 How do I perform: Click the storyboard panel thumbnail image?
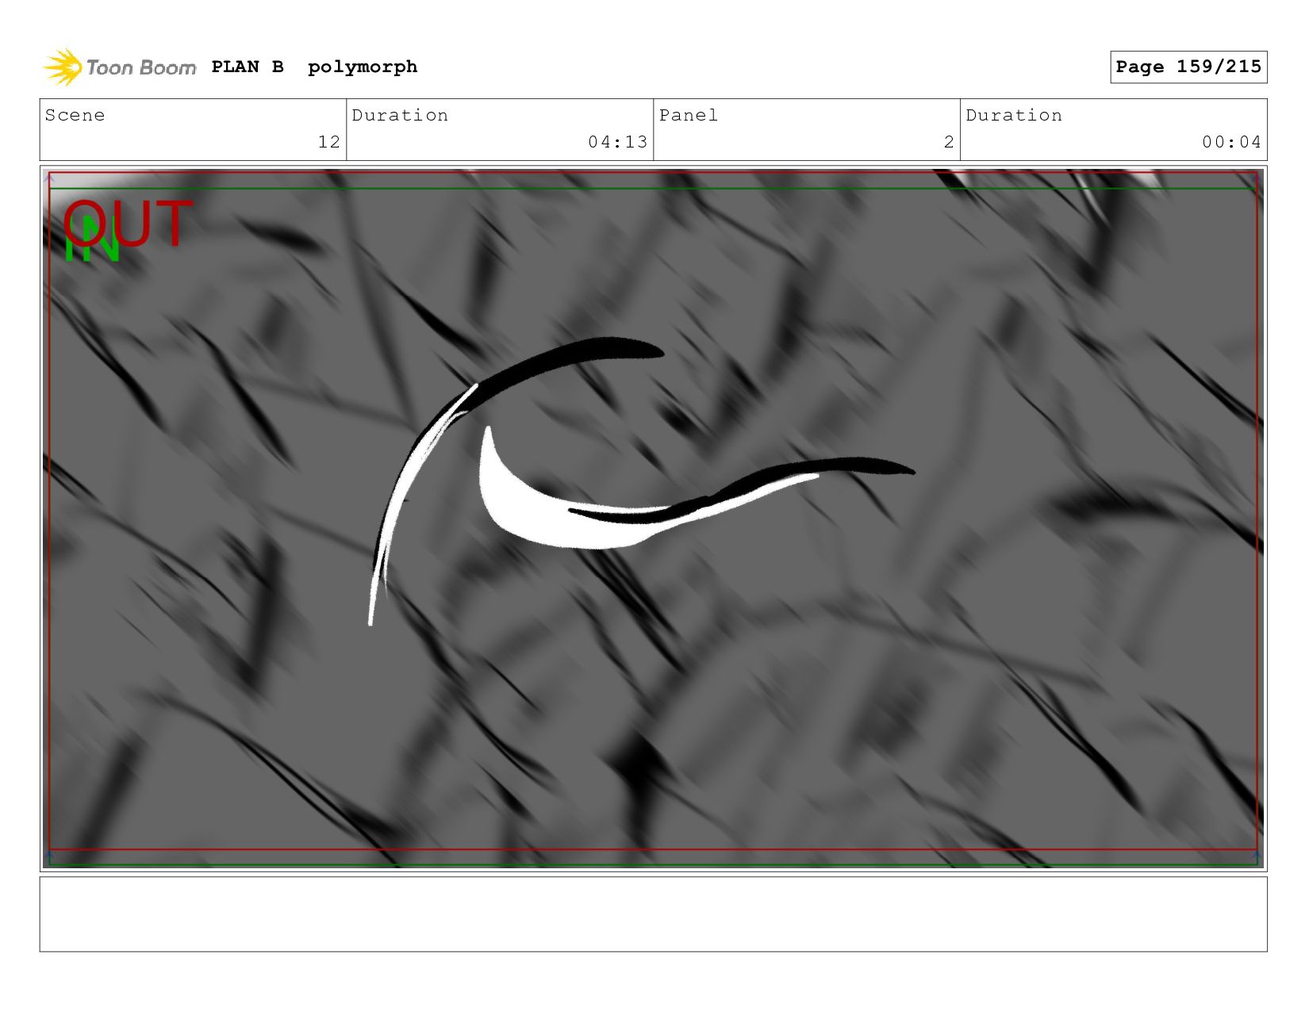coord(653,519)
